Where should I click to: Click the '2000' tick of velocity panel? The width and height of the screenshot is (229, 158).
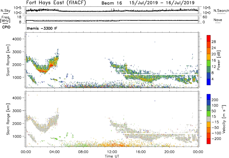[x=17, y=123]
